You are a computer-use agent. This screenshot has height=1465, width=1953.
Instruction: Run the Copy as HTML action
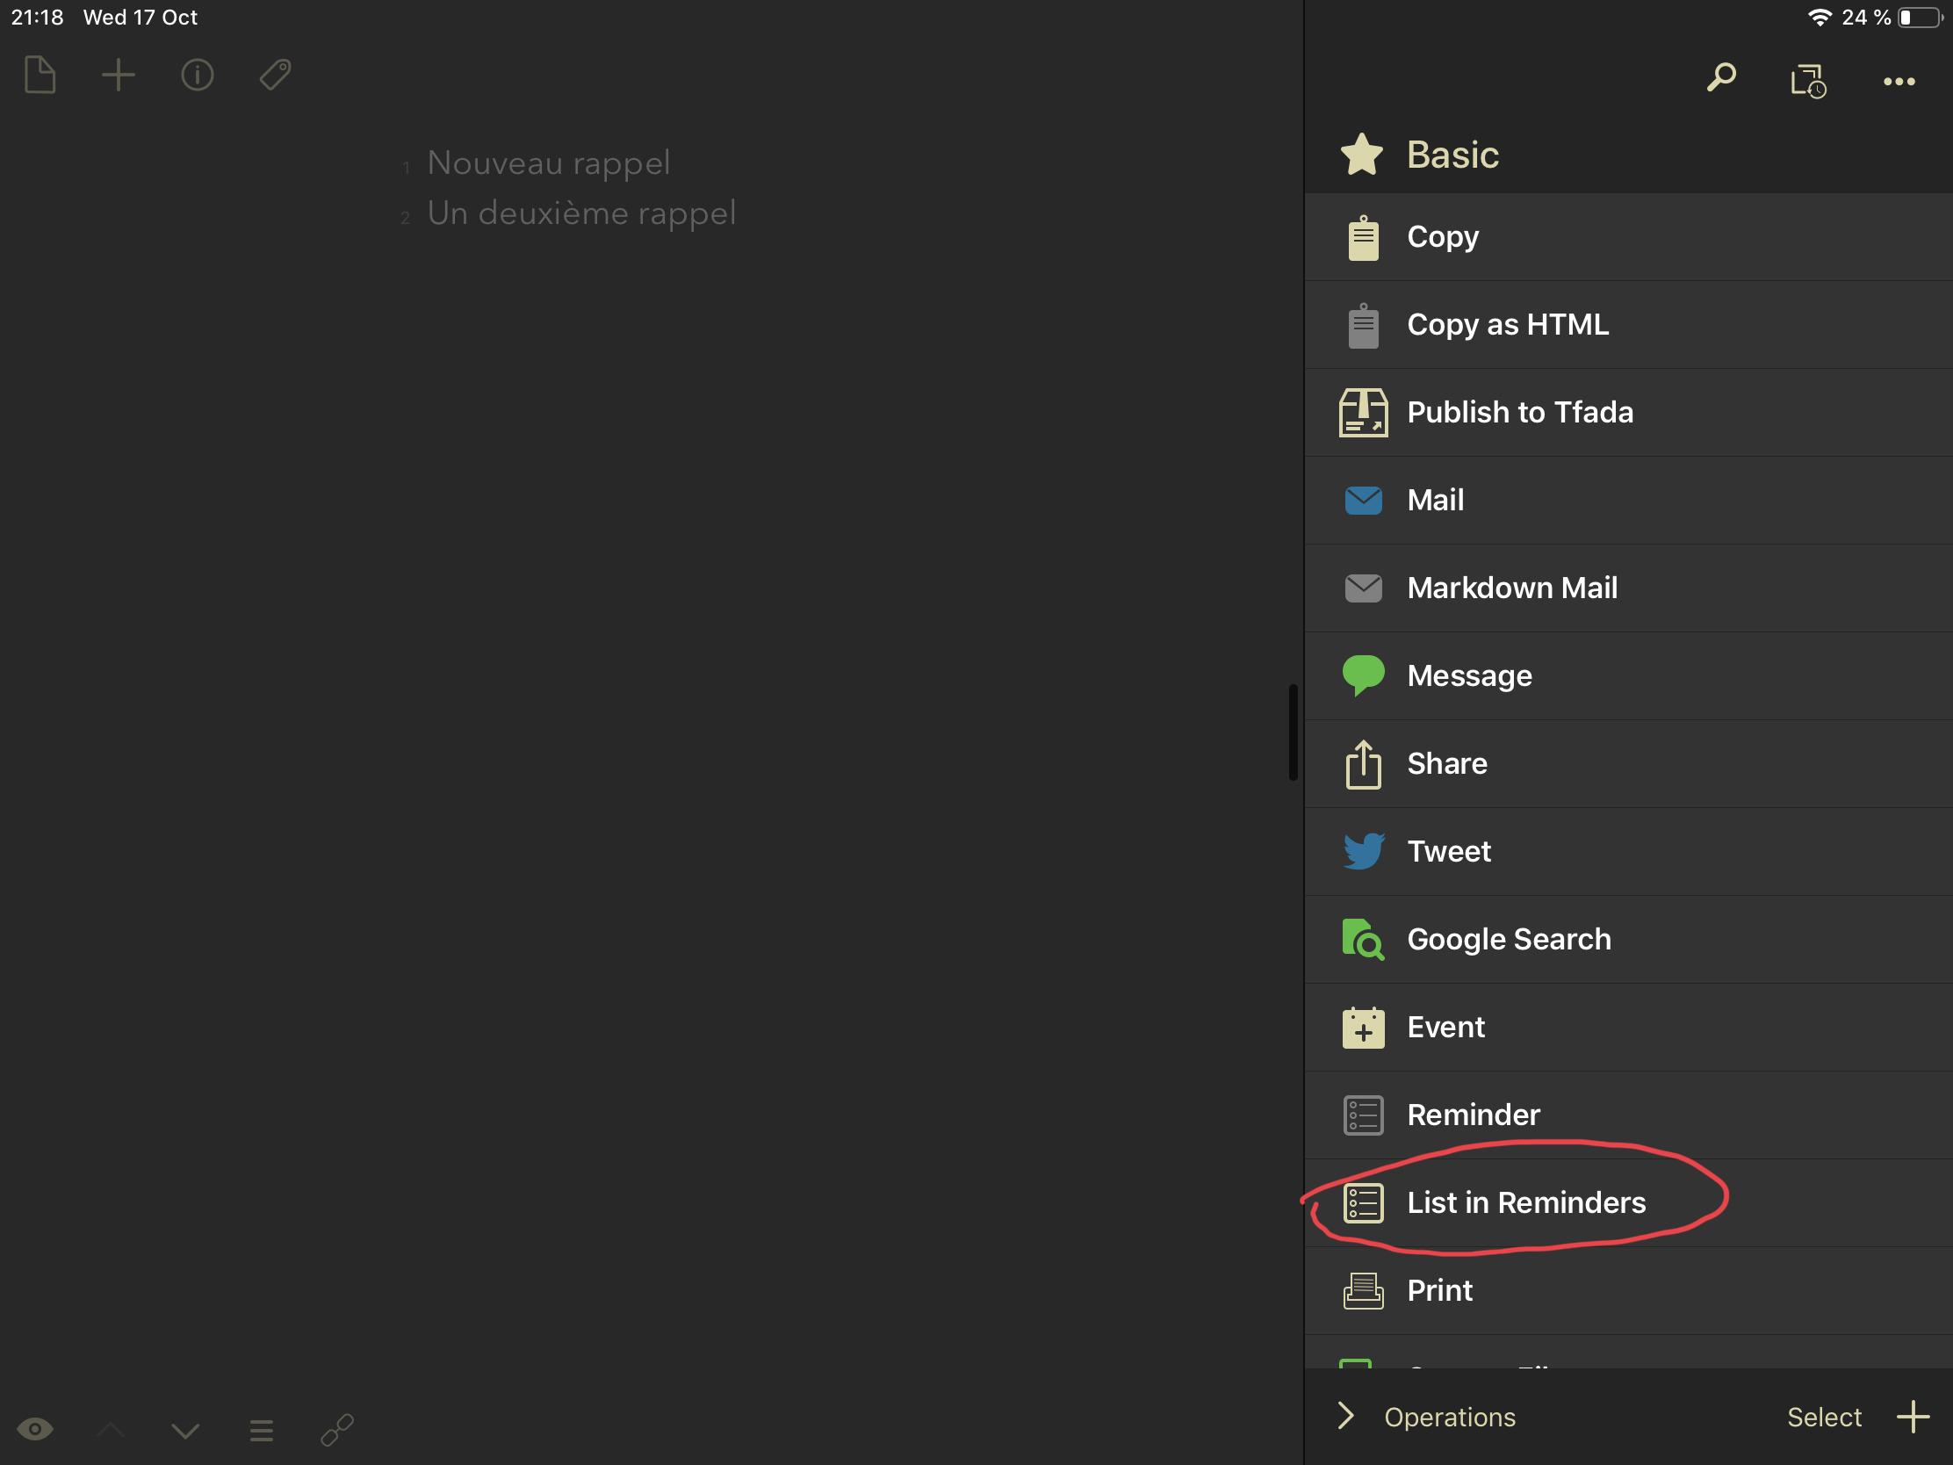tap(1507, 324)
